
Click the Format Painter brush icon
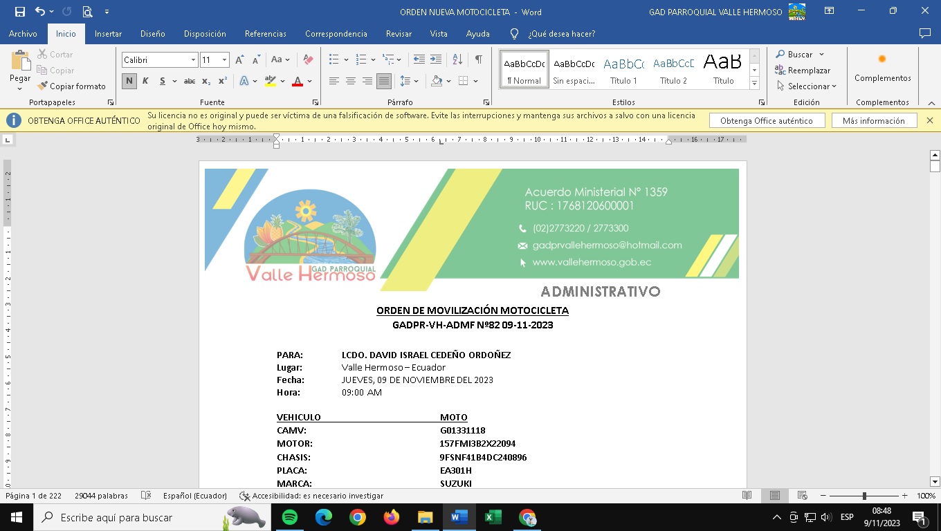pyautogui.click(x=42, y=86)
